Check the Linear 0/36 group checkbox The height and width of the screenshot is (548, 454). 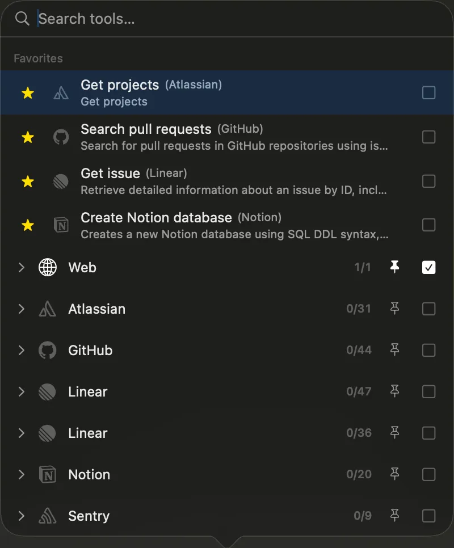pos(429,433)
